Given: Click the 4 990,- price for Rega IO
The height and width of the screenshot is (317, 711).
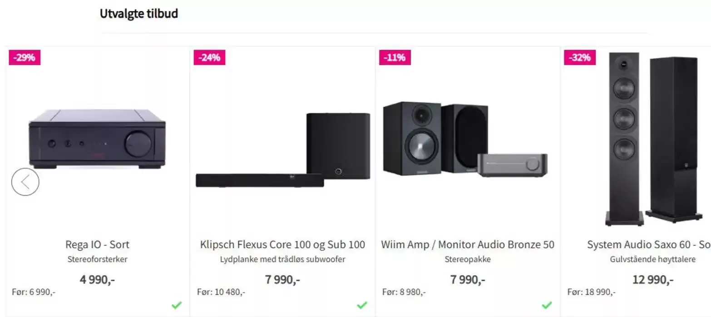Looking at the screenshot, I should (97, 279).
